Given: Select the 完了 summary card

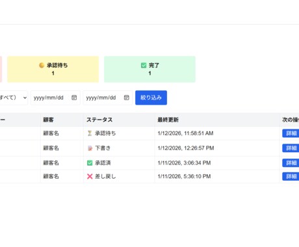Looking at the screenshot, I should click(x=149, y=70).
